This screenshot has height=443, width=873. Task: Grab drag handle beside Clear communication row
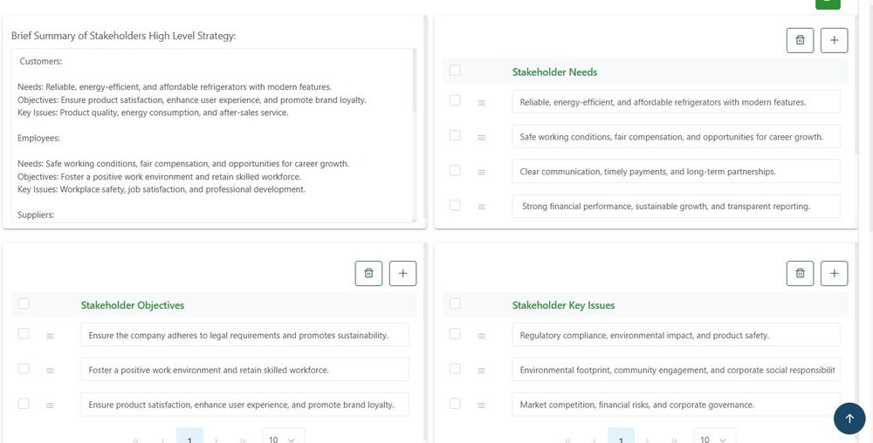[481, 172]
